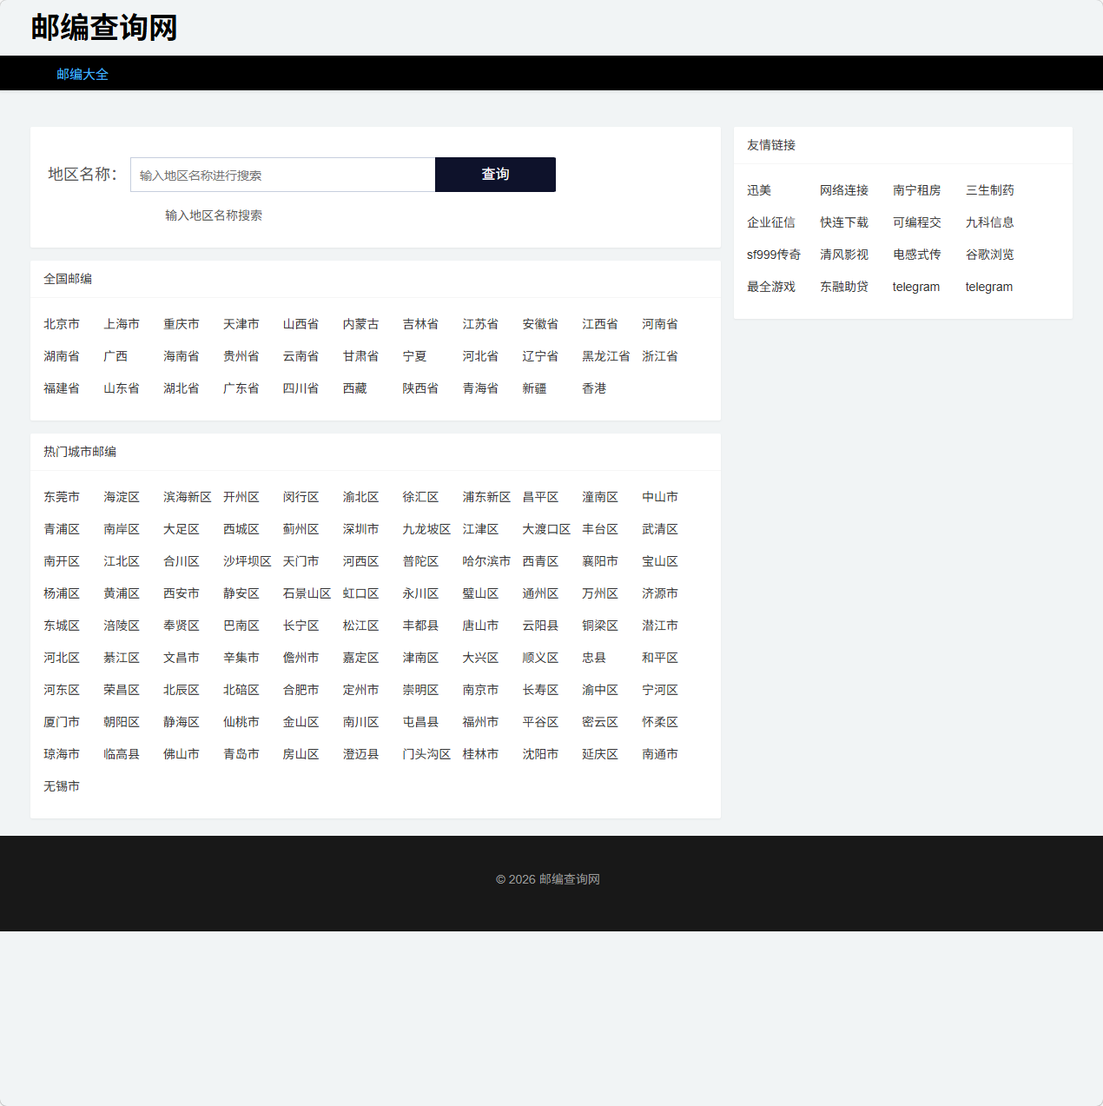Click the 邮编大全 navigation menu item
This screenshot has height=1106, width=1103.
(83, 74)
